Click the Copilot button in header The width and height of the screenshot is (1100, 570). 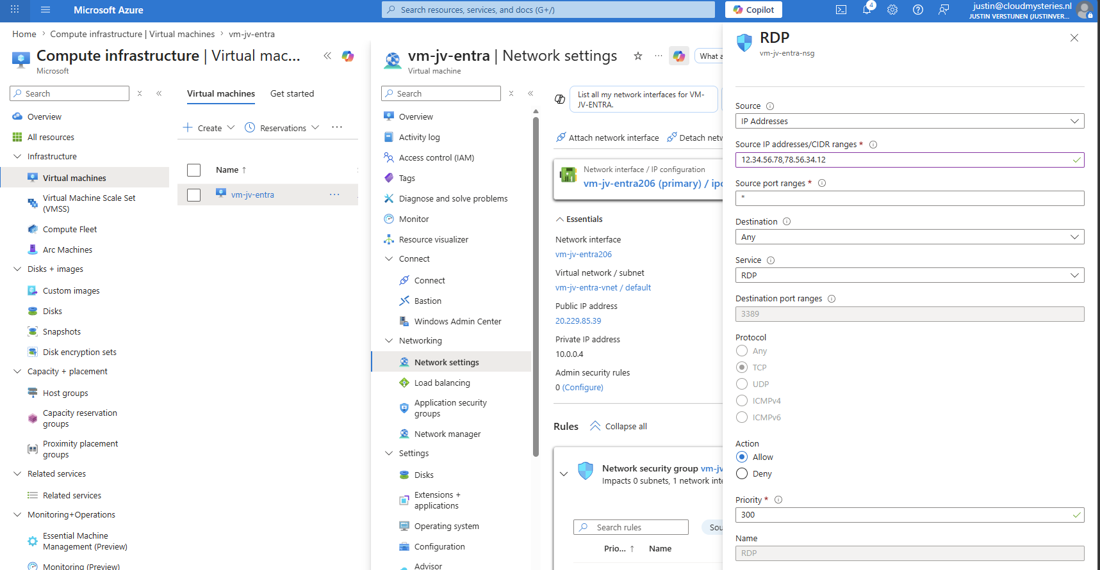[x=753, y=10]
